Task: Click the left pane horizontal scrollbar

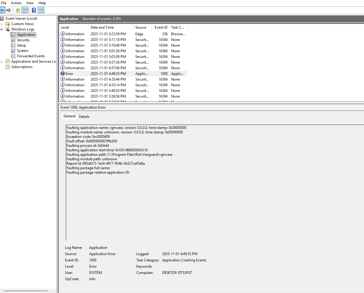Action: click(x=26, y=291)
